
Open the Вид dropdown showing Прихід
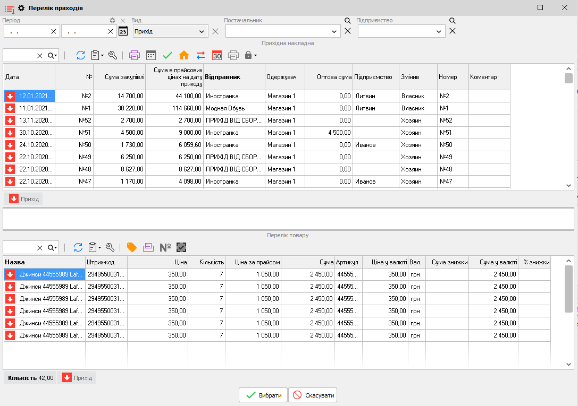click(x=202, y=32)
